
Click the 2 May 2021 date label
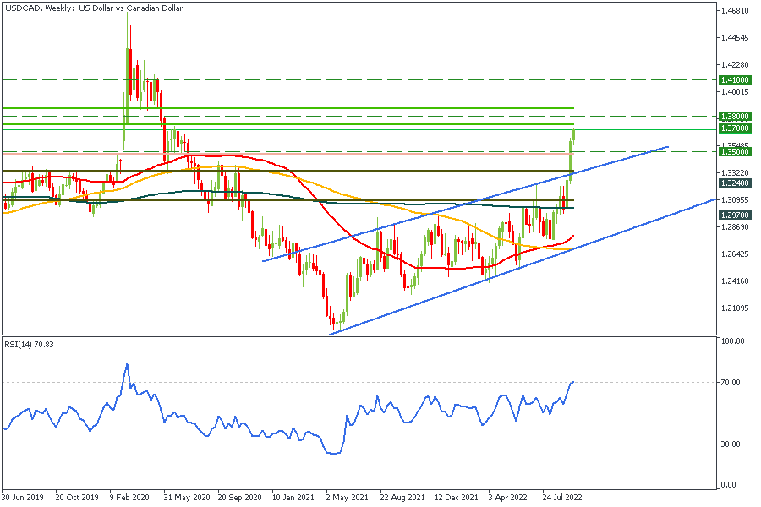pyautogui.click(x=348, y=498)
